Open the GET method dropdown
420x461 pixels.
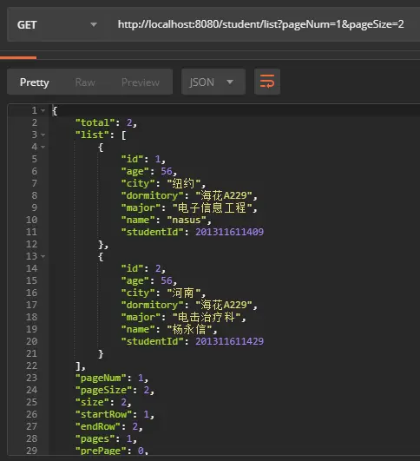(x=56, y=24)
